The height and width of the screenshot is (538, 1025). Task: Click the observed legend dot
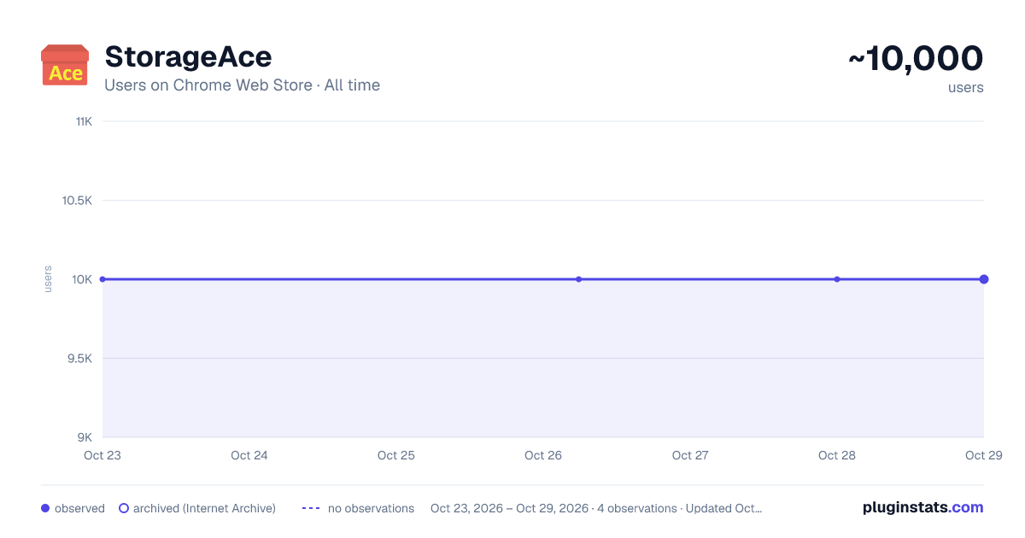click(x=45, y=508)
